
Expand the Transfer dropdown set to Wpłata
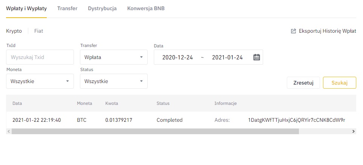[x=114, y=57]
